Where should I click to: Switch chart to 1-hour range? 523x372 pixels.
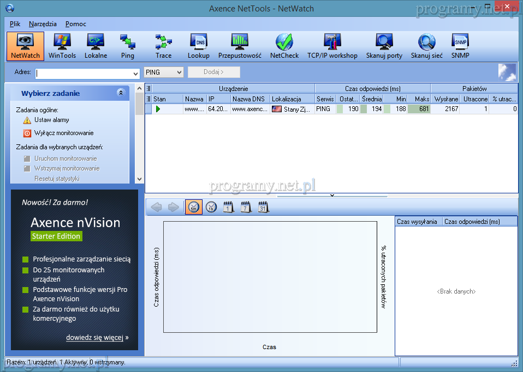tap(211, 207)
